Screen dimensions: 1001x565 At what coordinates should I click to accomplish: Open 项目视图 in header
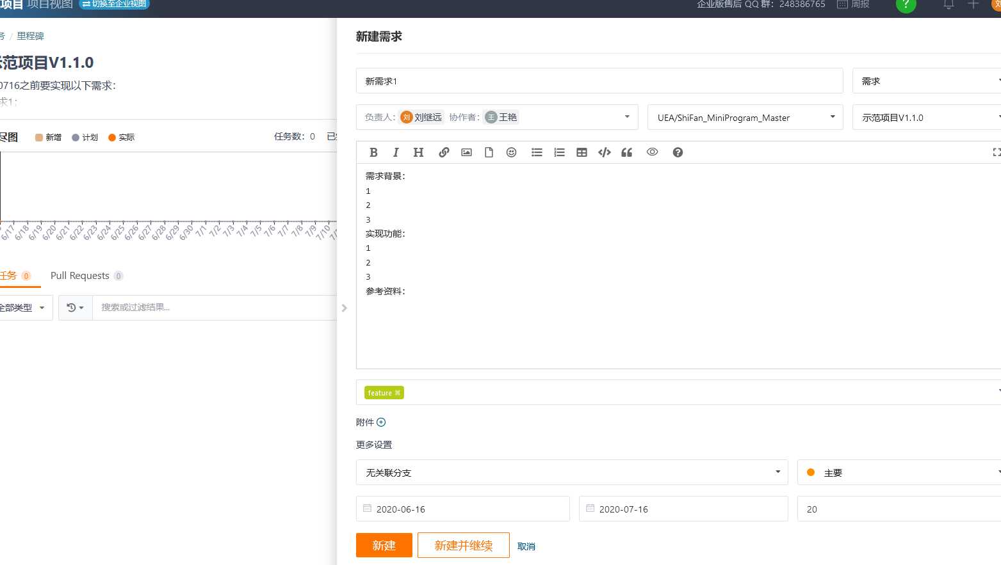[x=50, y=4]
